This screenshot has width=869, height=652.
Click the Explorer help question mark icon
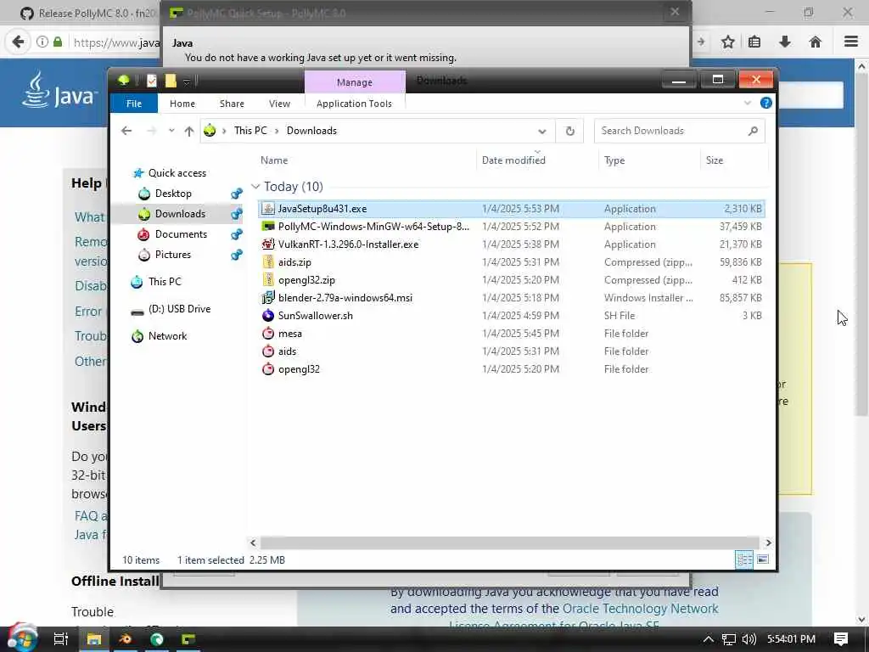[x=766, y=103]
